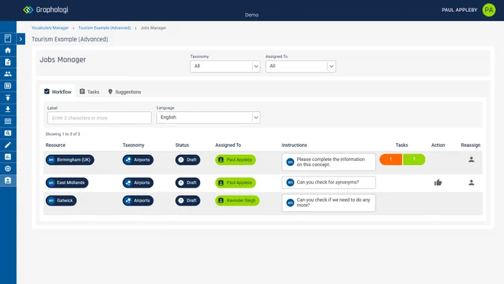Image resolution: width=504 pixels, height=284 pixels.
Task: Open the bar chart sidebar icon
Action: tap(7, 156)
